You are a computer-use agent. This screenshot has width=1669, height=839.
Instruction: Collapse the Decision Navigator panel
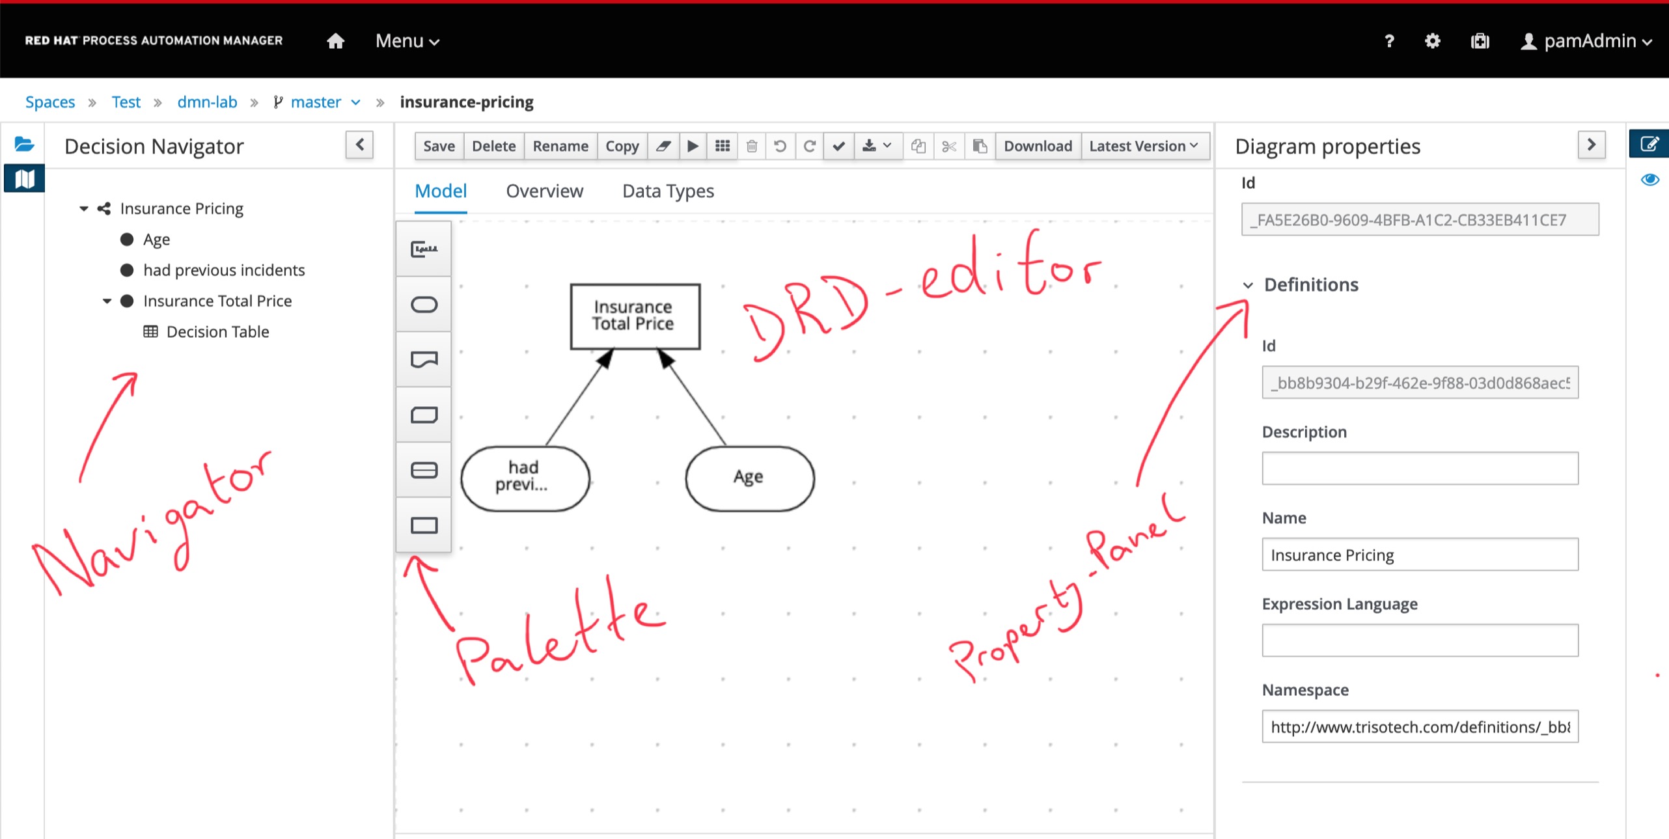pos(359,144)
